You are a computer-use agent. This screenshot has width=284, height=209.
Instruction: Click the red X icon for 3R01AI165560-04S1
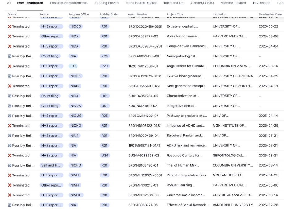tap(10, 86)
